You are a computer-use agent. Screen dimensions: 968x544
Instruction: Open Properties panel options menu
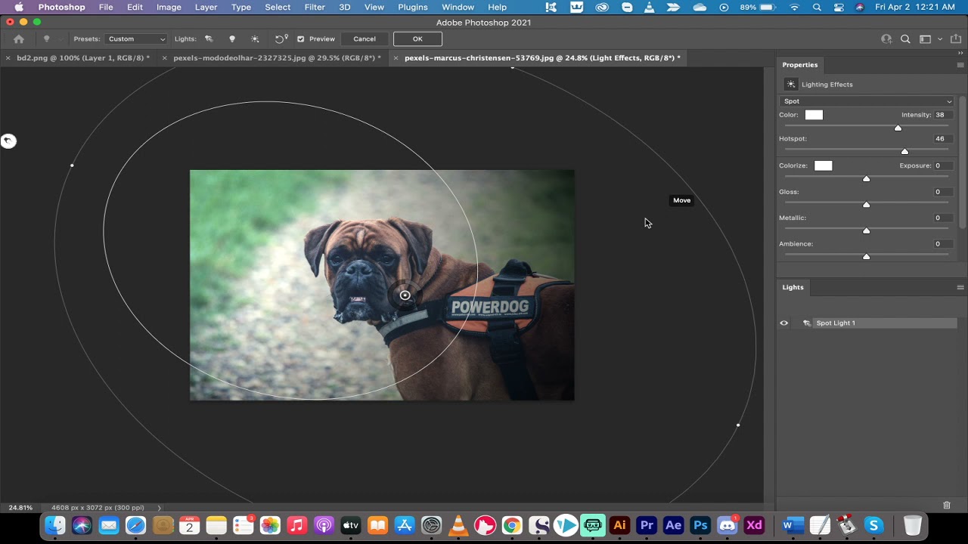960,65
